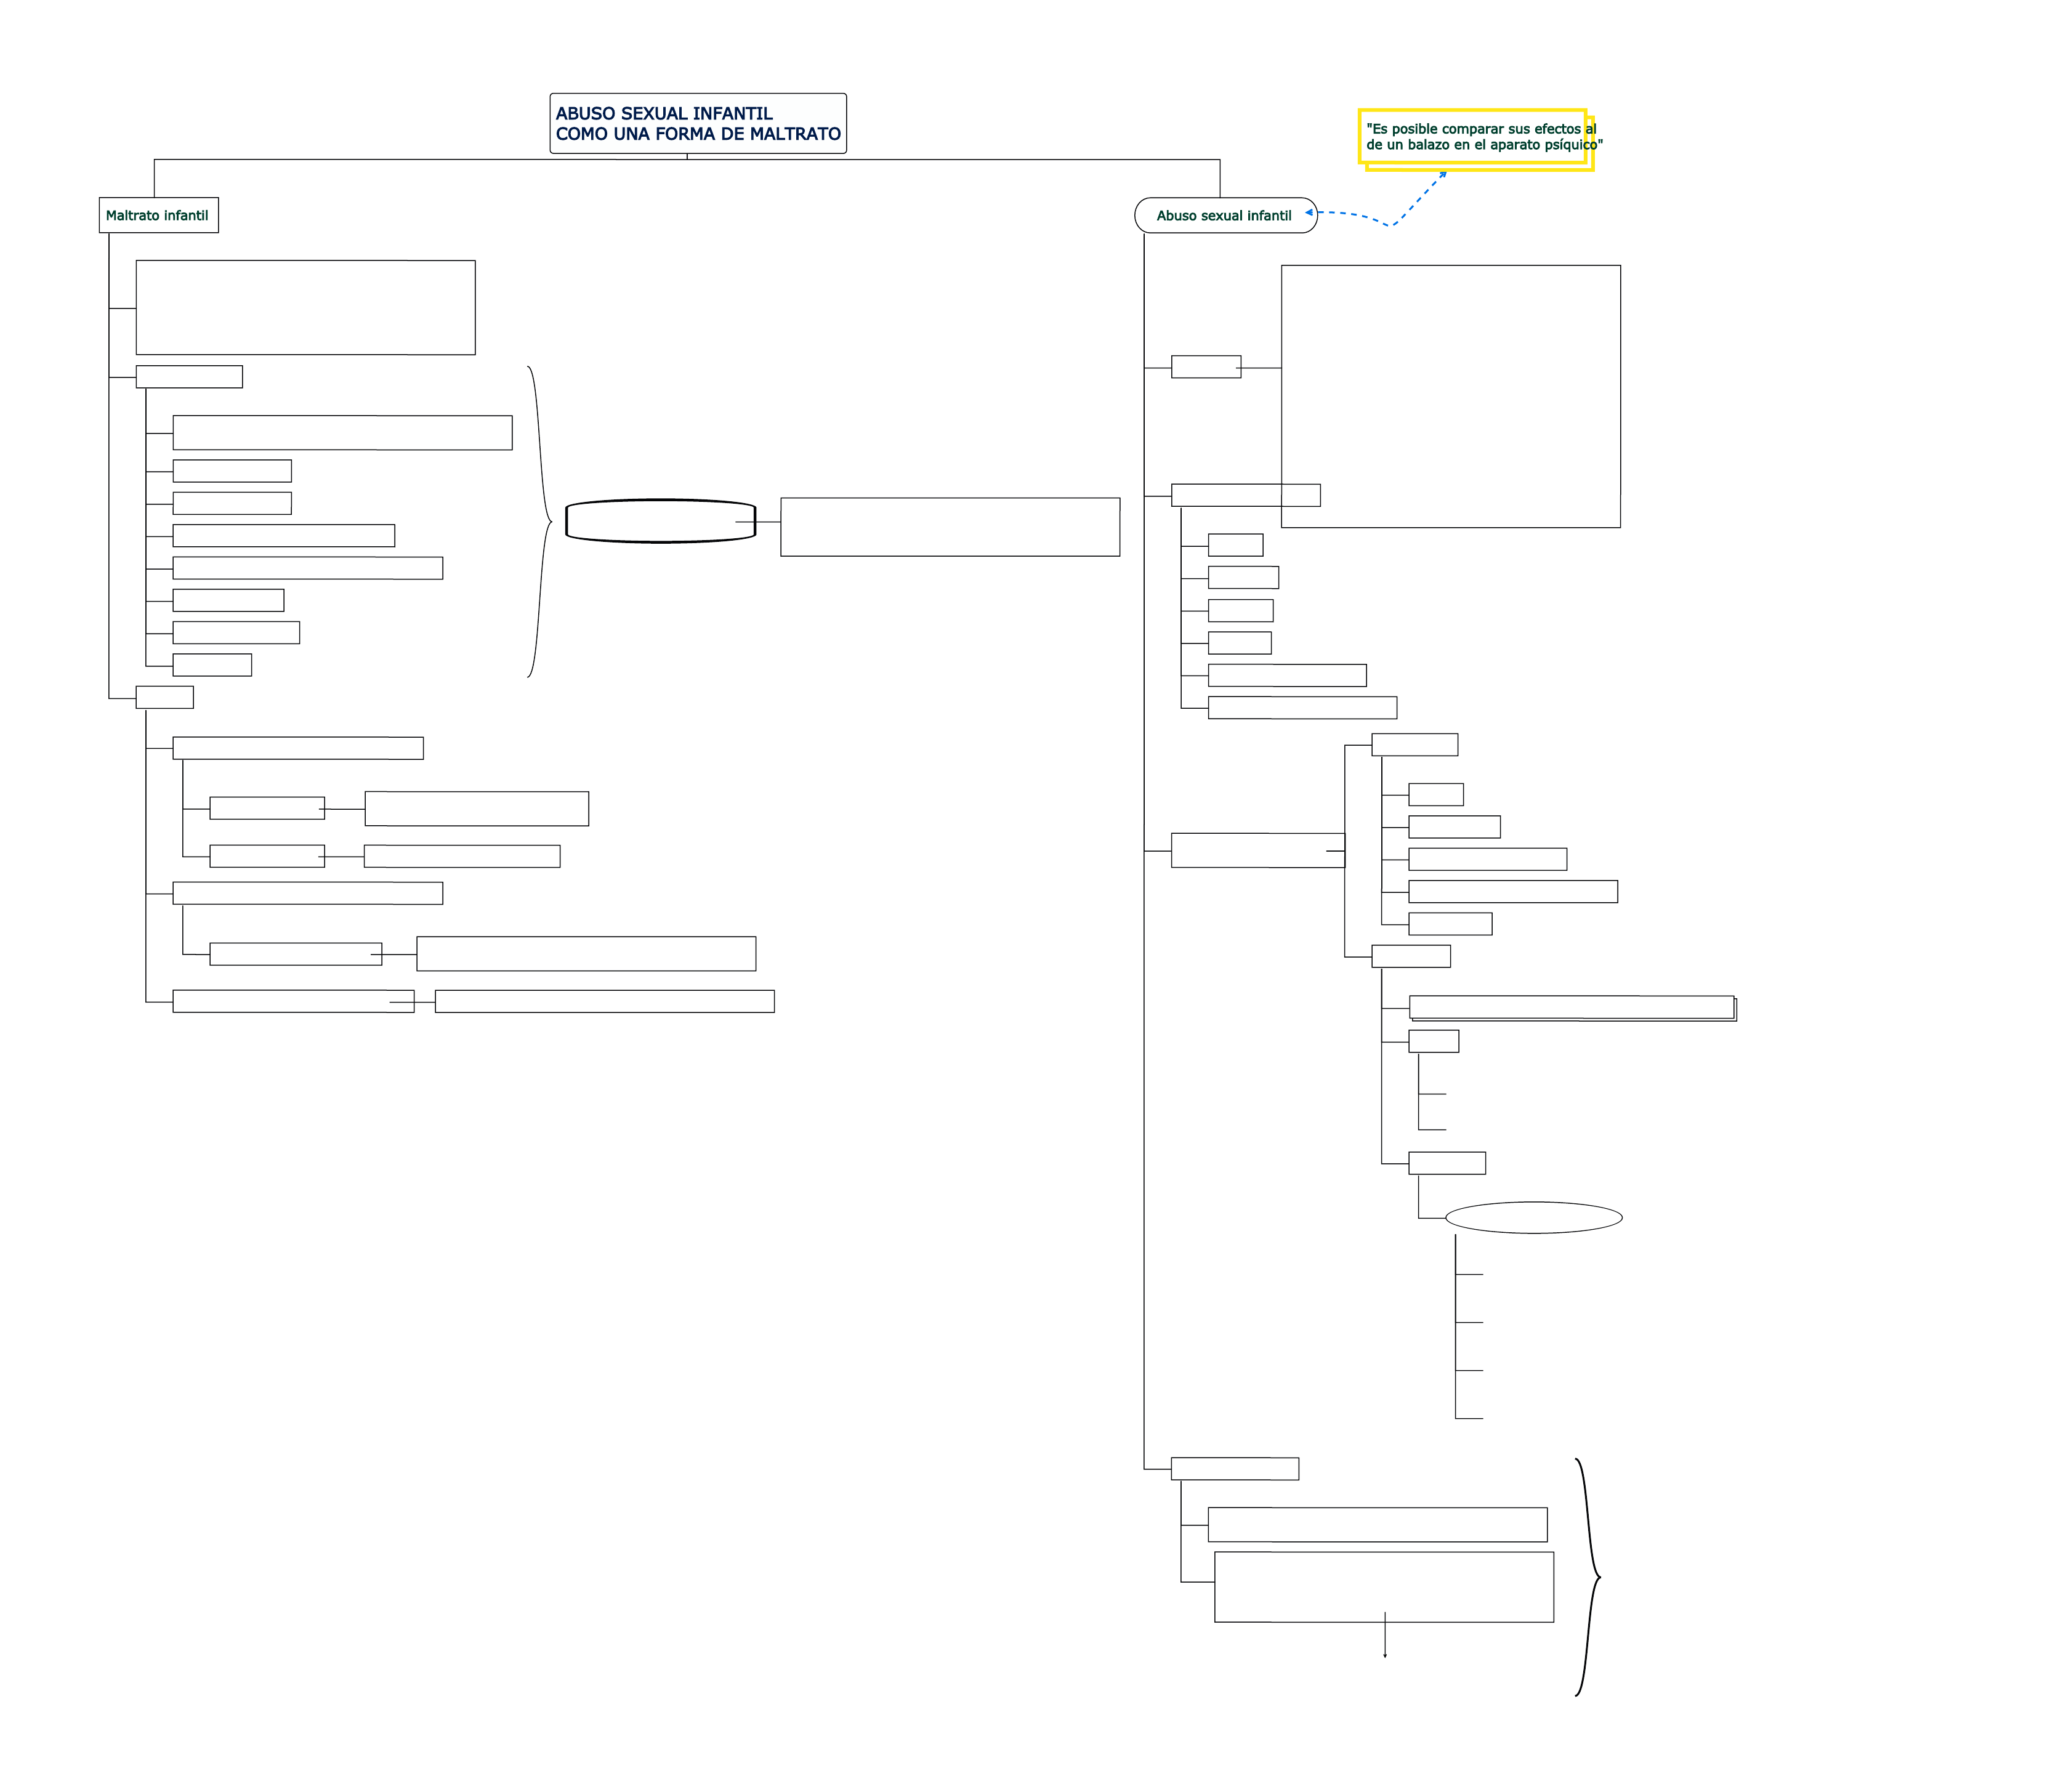Screen dimensions: 2058x1792
Task: Click the 'Maltrato infantil' node
Action: pyautogui.click(x=158, y=216)
